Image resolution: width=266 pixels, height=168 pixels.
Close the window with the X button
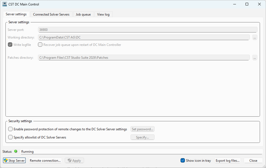click(x=259, y=4)
